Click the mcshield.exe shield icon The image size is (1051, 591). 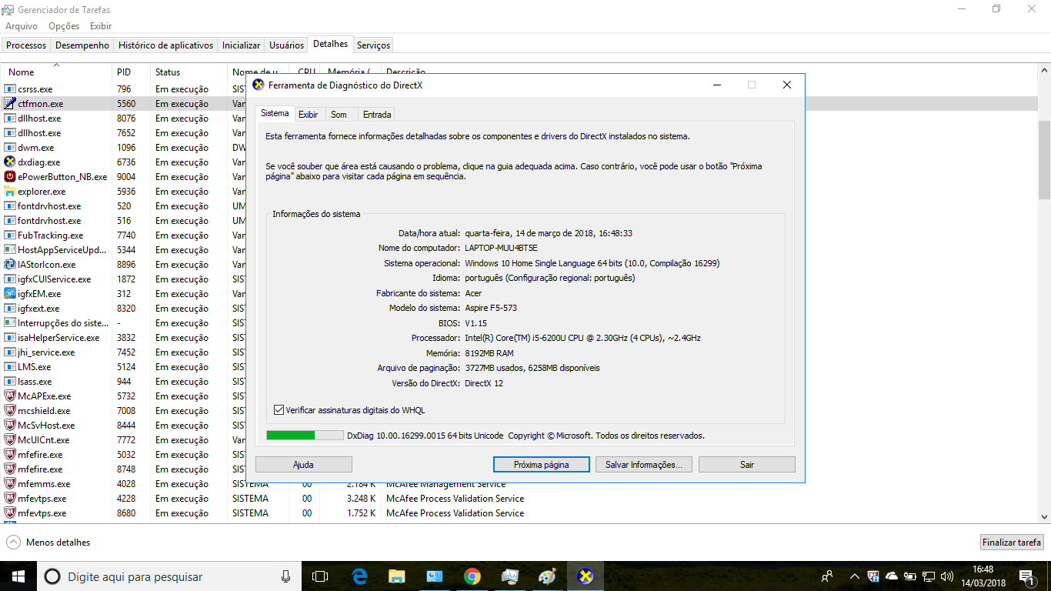click(10, 411)
